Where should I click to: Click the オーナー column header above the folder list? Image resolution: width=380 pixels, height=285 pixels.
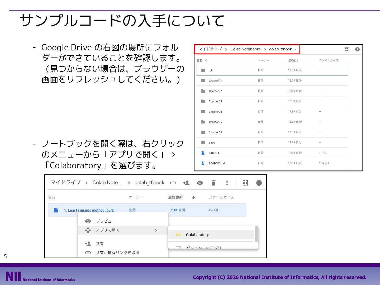pyautogui.click(x=264, y=60)
